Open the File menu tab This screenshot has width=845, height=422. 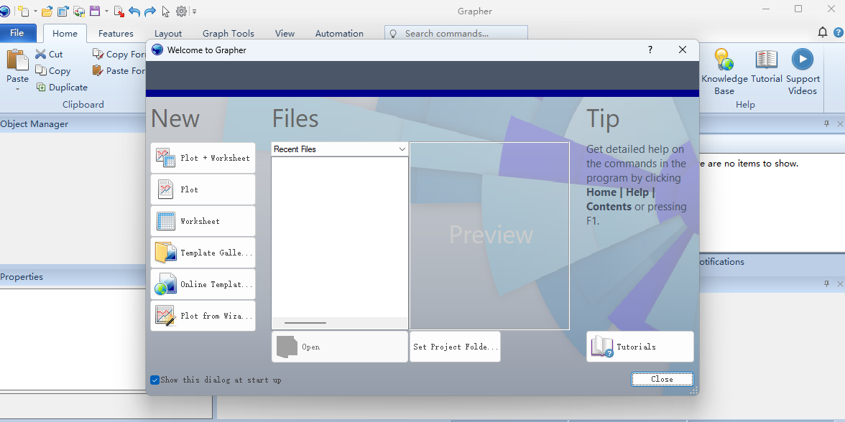click(x=17, y=33)
